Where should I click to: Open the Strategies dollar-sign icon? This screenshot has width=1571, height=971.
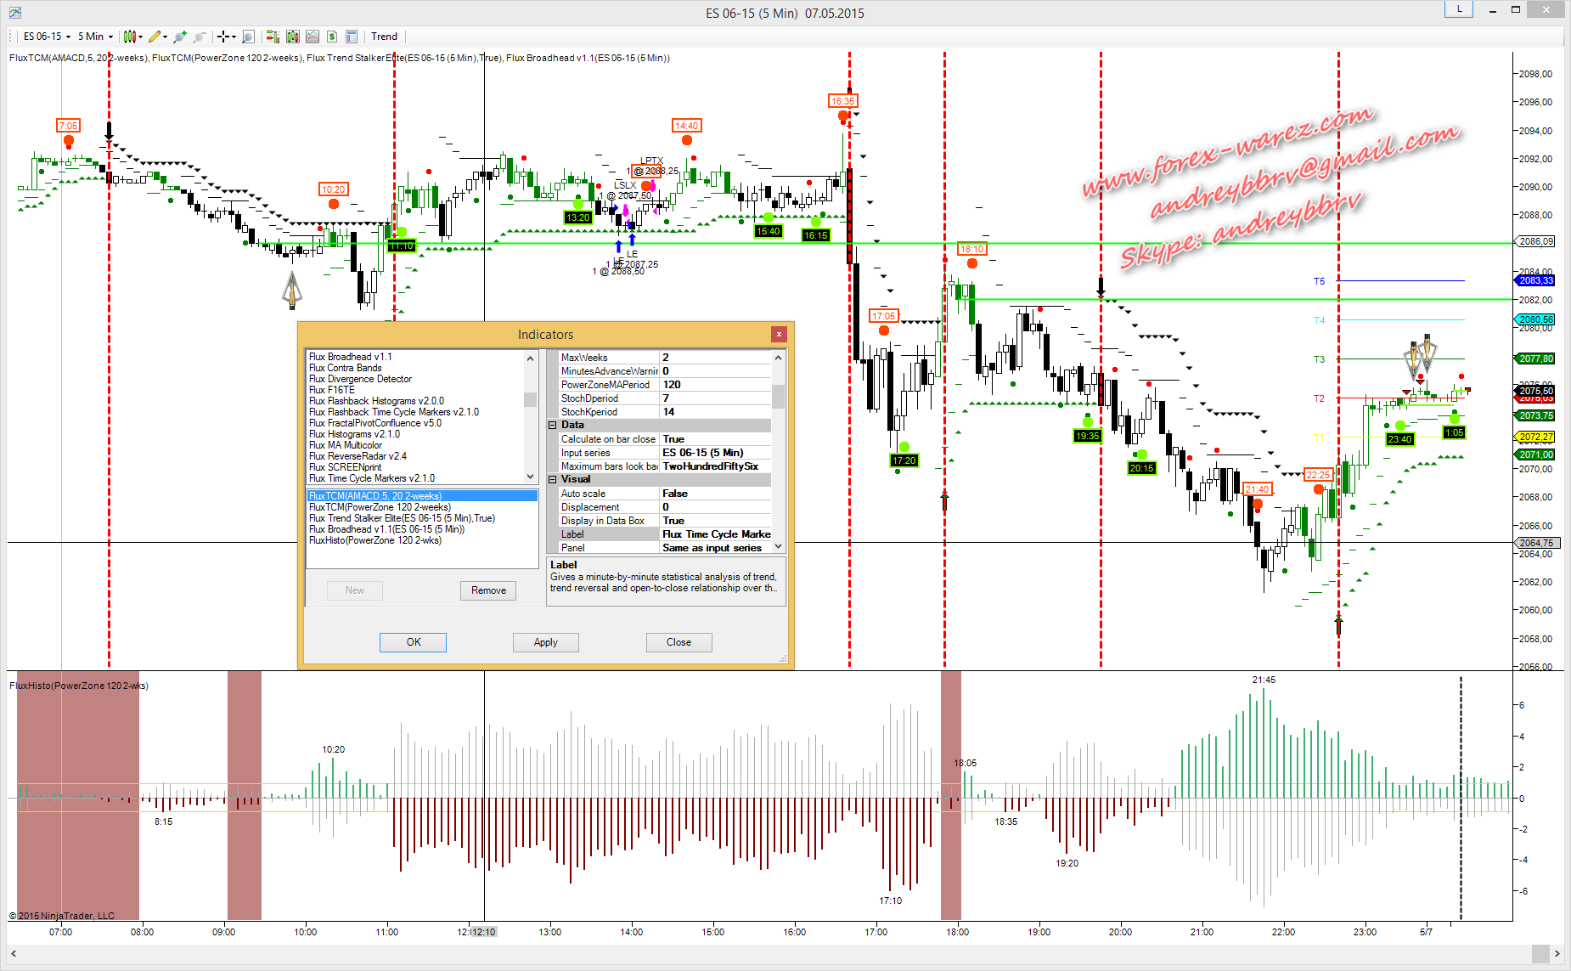coord(332,37)
